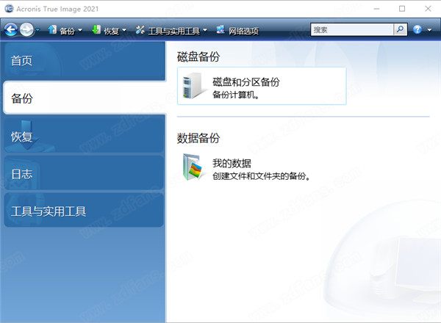Open 网络选项 from the toolbar
Viewport: 441px width, 323px height.
click(243, 31)
